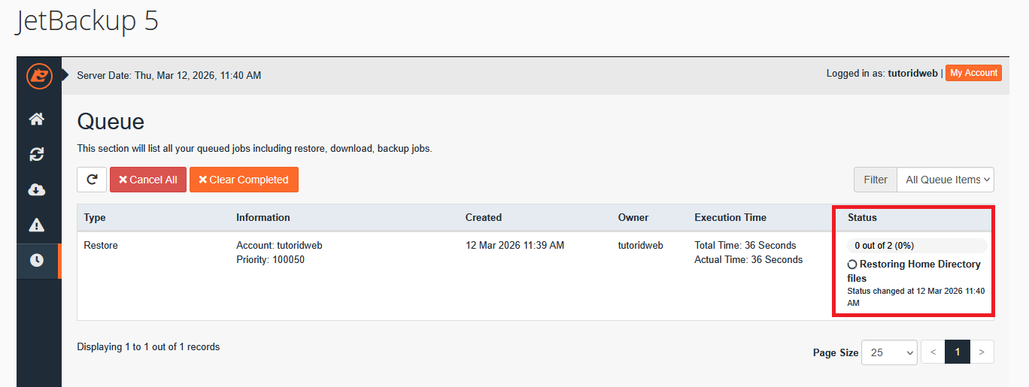The height and width of the screenshot is (387, 1029).
Task: Select page 1 in pagination
Action: [958, 352]
